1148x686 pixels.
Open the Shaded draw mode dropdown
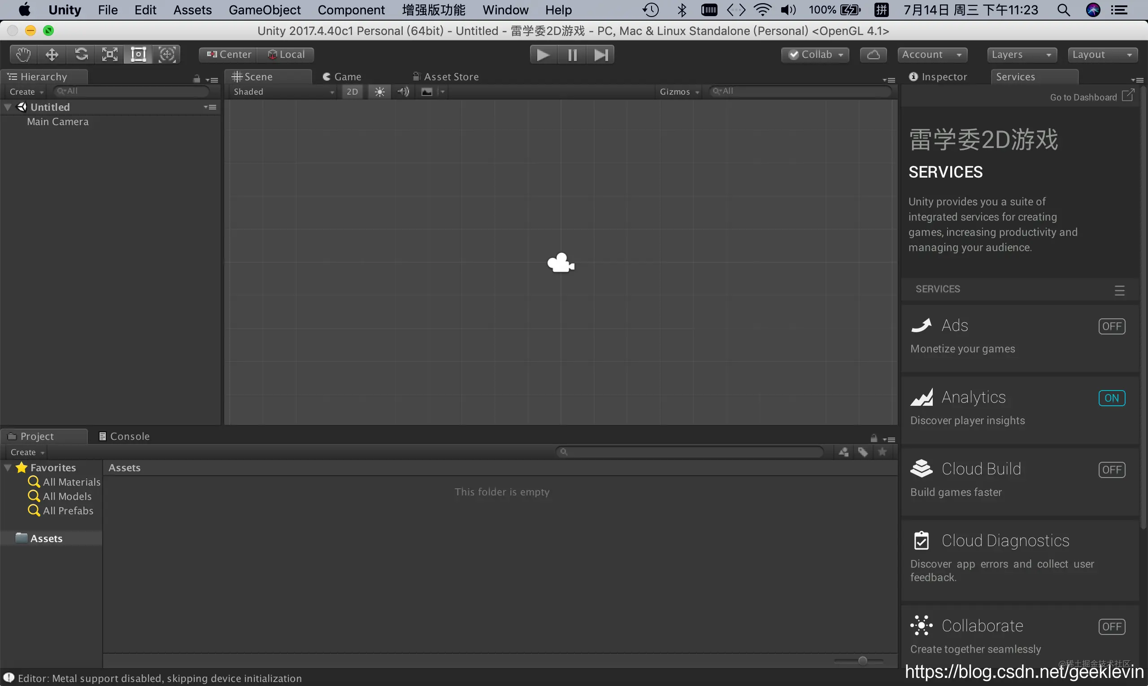pos(283,91)
